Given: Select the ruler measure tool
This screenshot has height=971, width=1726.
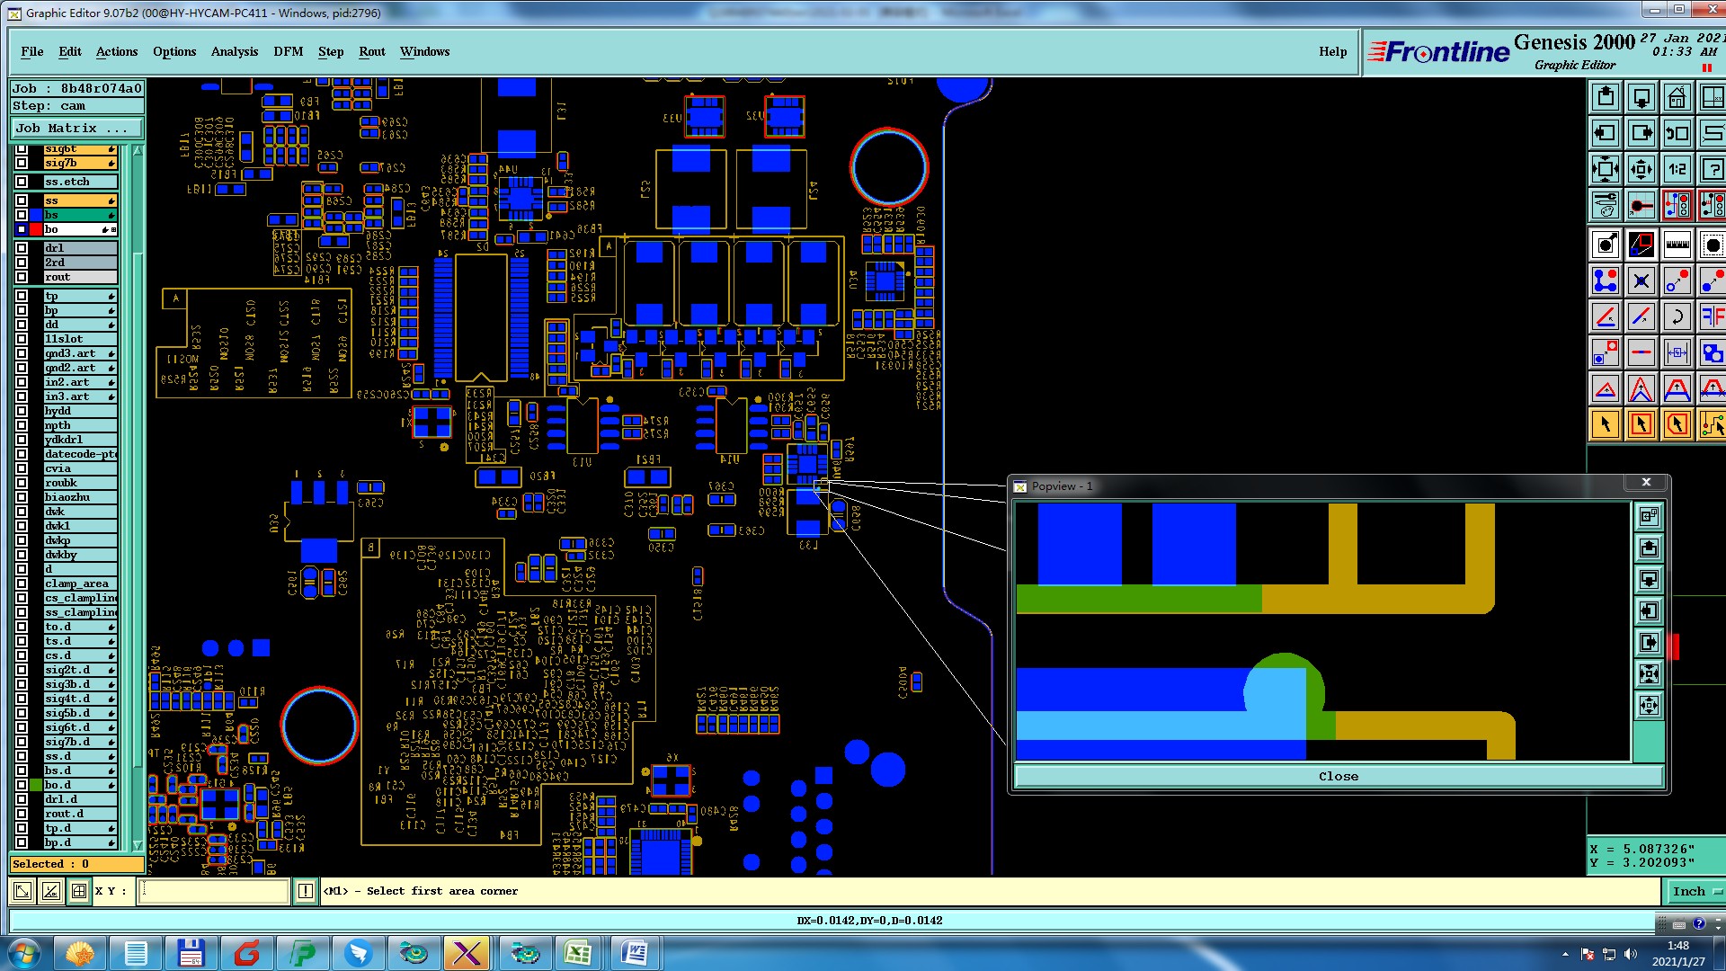Looking at the screenshot, I should (1677, 244).
